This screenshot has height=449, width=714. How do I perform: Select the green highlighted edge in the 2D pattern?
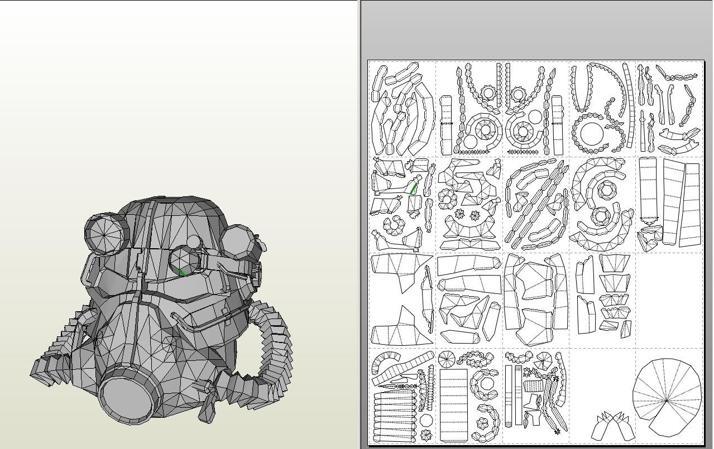click(413, 189)
